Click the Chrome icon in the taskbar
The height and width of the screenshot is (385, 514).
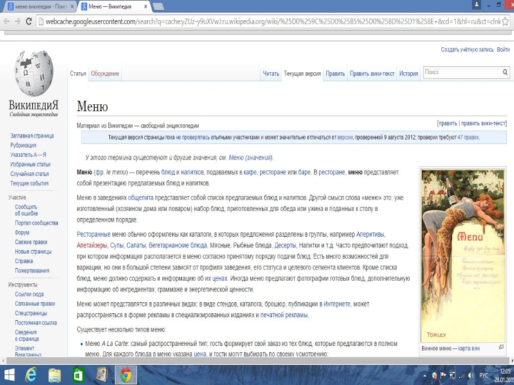click(126, 375)
